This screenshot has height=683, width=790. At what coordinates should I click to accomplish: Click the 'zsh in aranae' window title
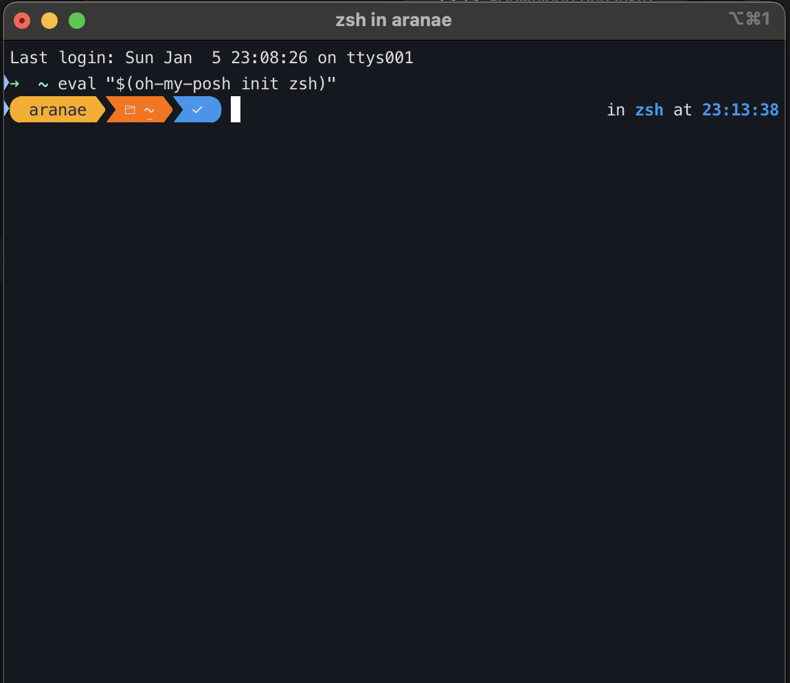tap(394, 20)
